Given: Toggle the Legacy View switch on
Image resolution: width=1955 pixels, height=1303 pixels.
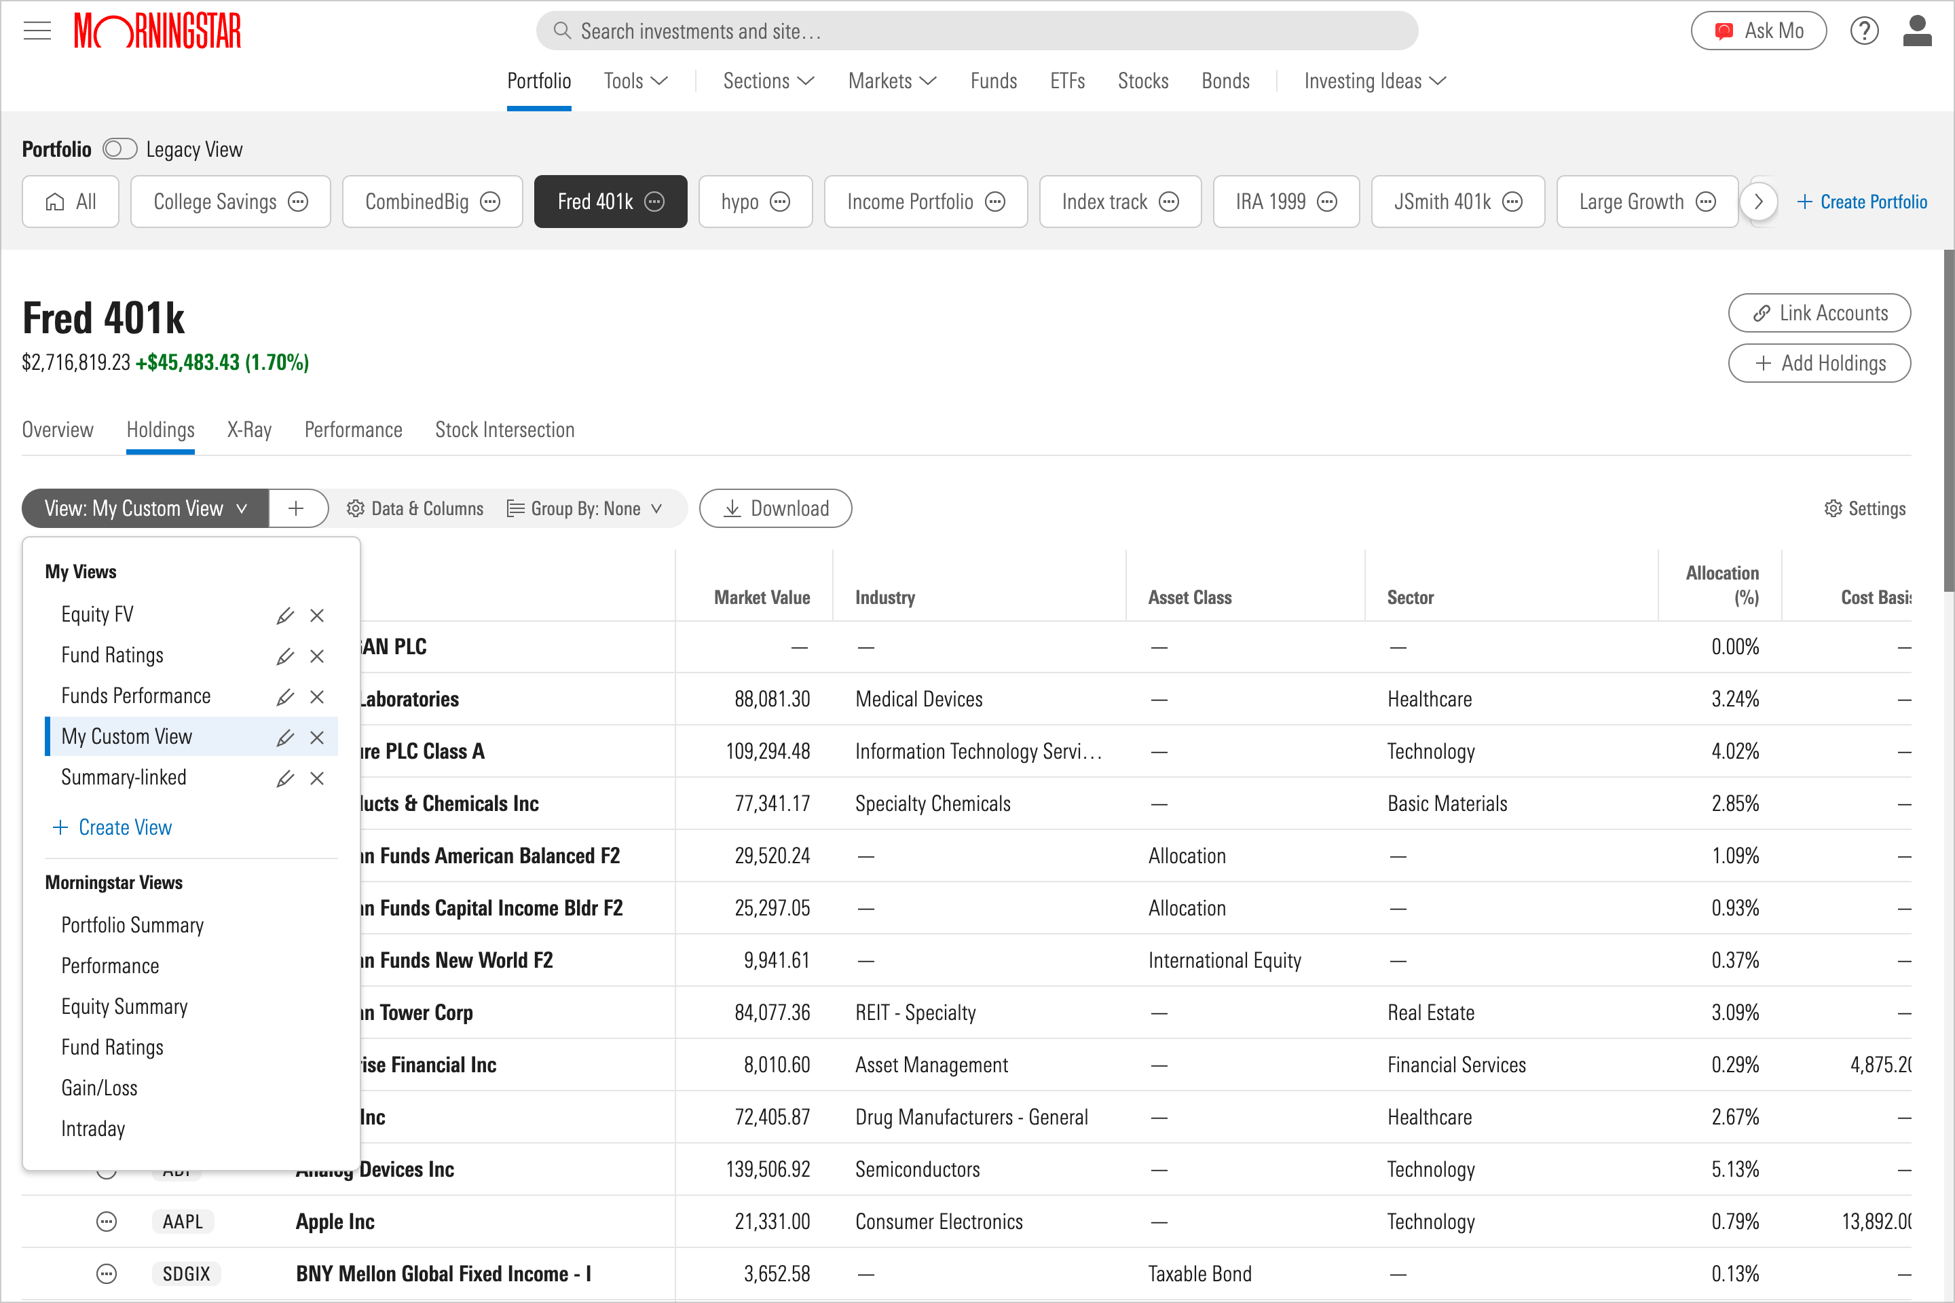Looking at the screenshot, I should tap(121, 149).
